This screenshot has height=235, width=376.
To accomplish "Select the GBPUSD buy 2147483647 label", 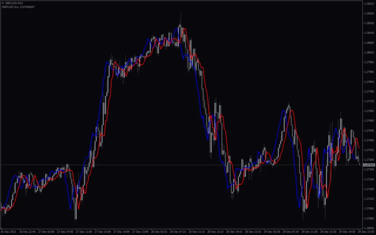I will (x=18, y=7).
